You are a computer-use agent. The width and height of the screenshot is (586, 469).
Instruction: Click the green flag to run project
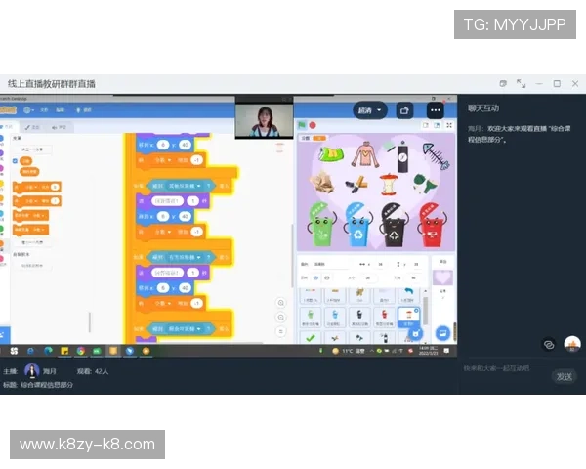(302, 125)
